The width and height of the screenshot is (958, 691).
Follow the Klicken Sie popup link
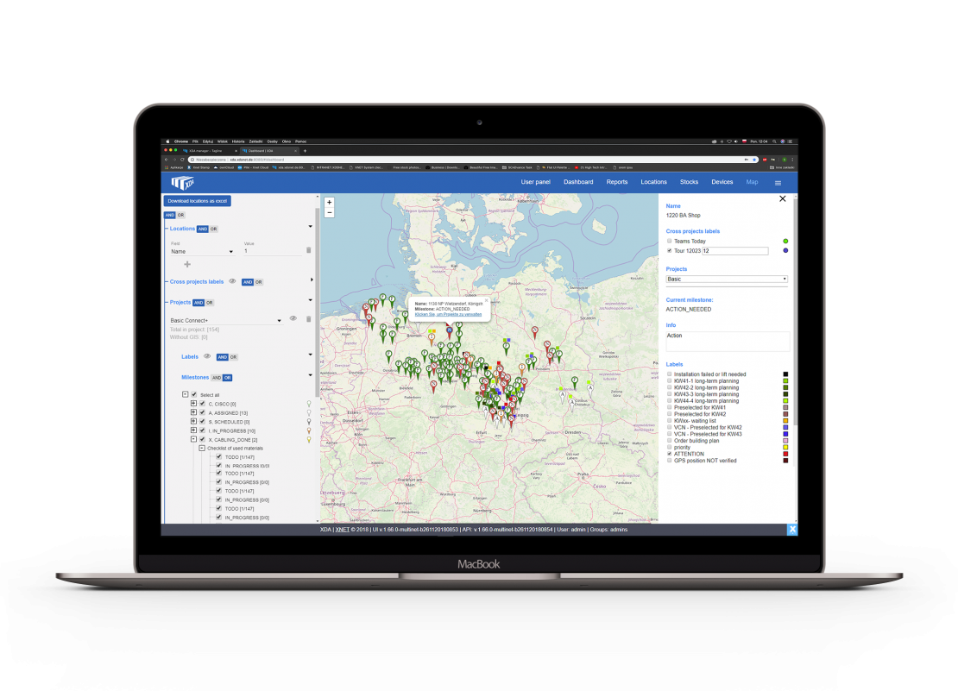(x=449, y=314)
